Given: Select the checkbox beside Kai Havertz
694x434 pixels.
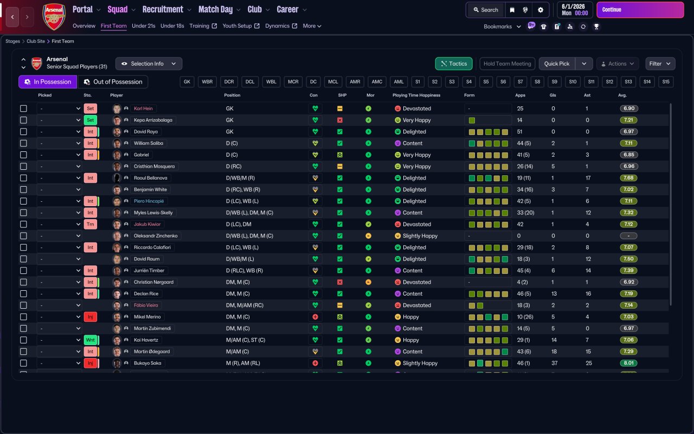Looking at the screenshot, I should pyautogui.click(x=23, y=340).
